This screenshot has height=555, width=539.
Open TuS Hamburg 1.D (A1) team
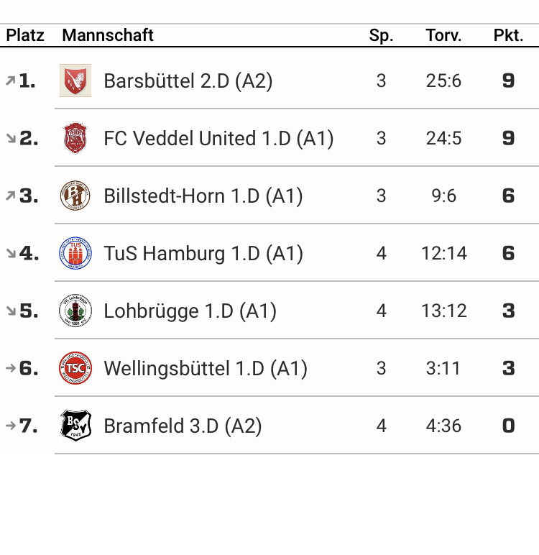click(x=203, y=254)
